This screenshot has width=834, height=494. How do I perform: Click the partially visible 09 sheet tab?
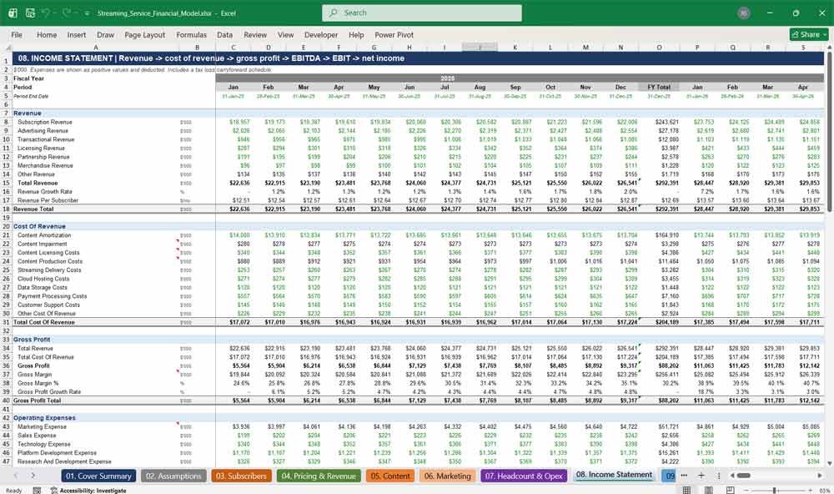669,476
